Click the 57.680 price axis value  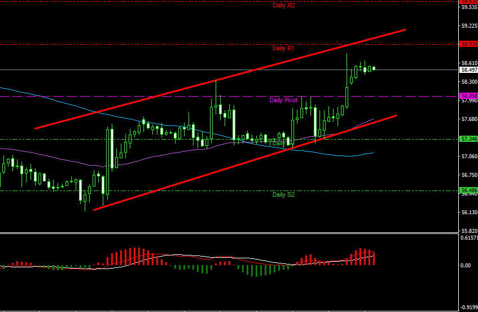click(469, 119)
